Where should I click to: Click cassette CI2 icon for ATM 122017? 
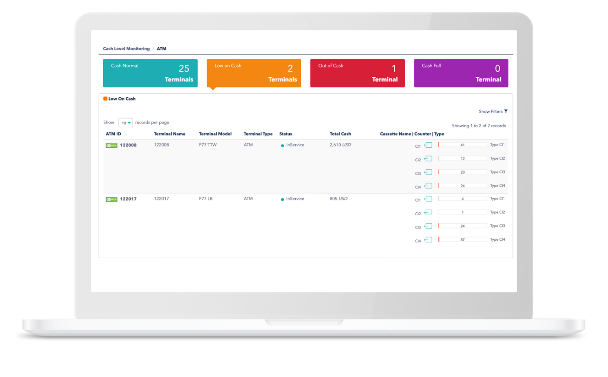428,213
